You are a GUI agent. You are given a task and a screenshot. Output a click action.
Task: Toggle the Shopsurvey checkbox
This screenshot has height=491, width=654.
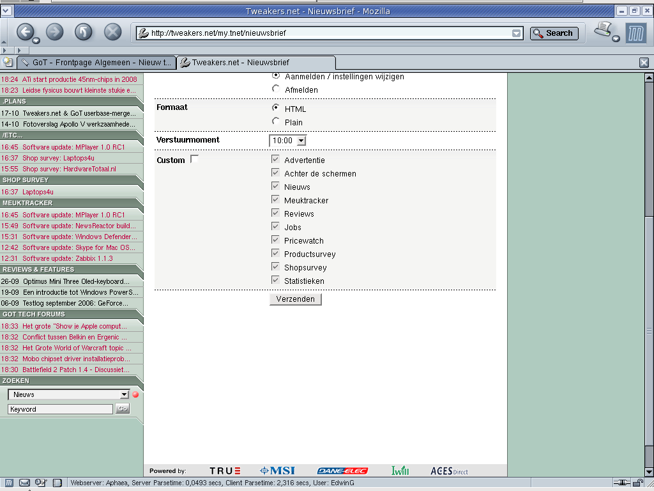tap(275, 267)
